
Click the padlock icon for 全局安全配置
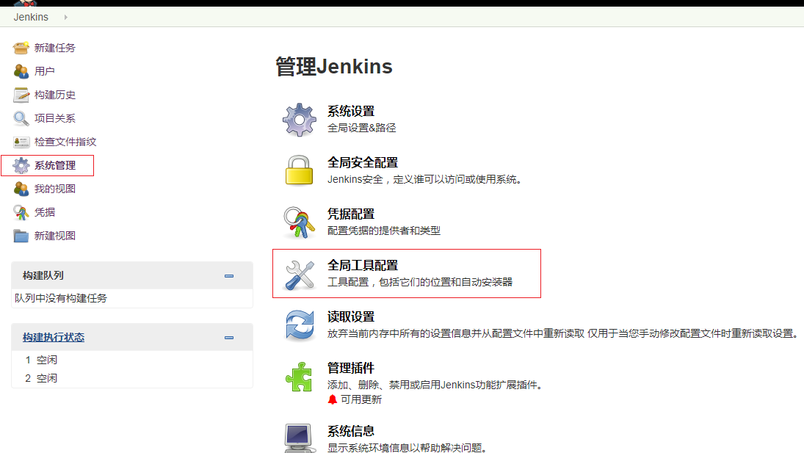[x=299, y=170]
